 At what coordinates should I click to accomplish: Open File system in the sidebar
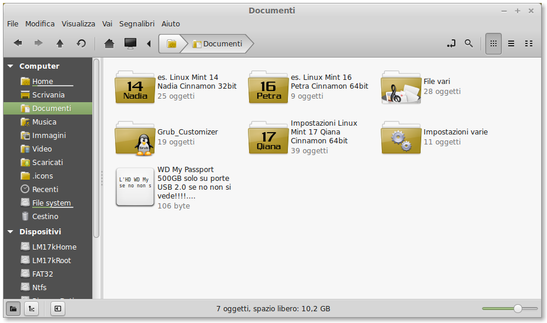(x=48, y=203)
